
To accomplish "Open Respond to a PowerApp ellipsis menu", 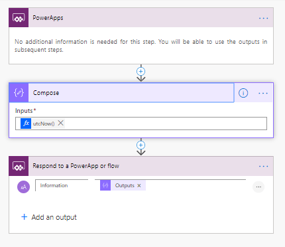I will coord(263,166).
